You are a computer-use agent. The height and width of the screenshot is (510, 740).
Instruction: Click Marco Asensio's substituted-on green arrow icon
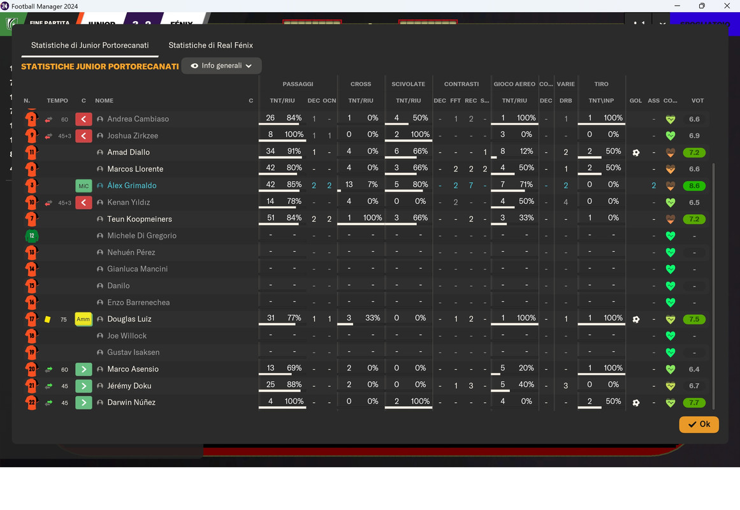tap(83, 369)
